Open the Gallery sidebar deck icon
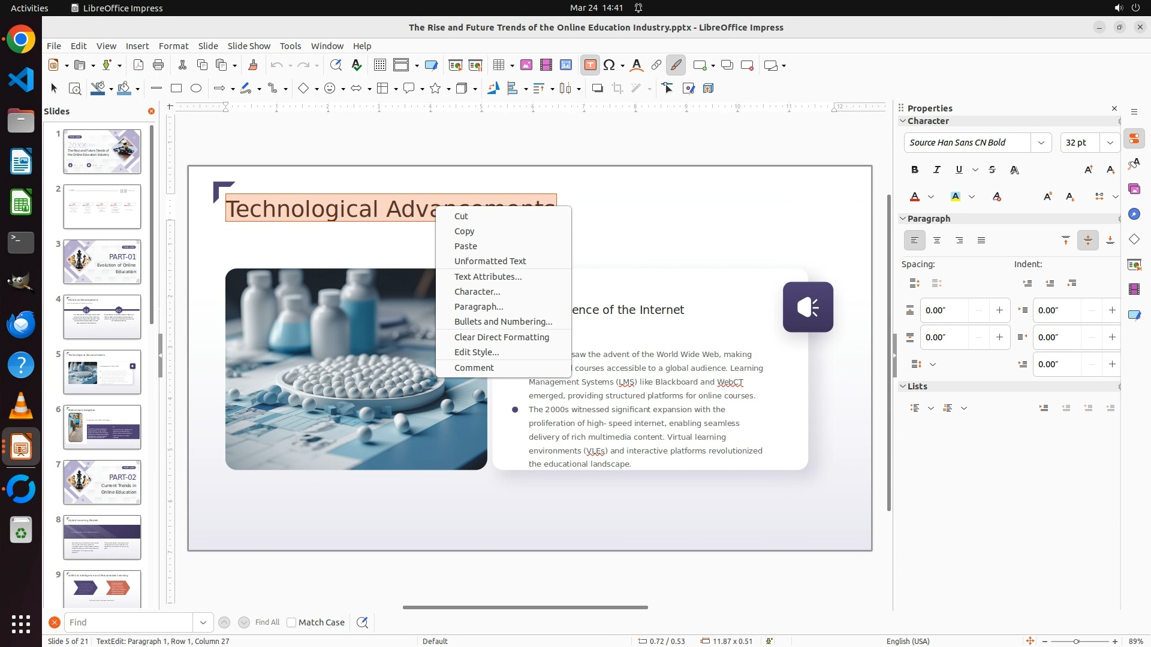 1134,189
